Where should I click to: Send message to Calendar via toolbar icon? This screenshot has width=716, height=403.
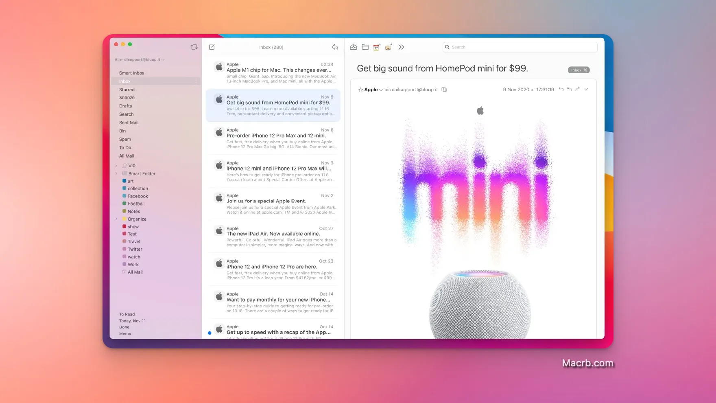[x=377, y=47]
